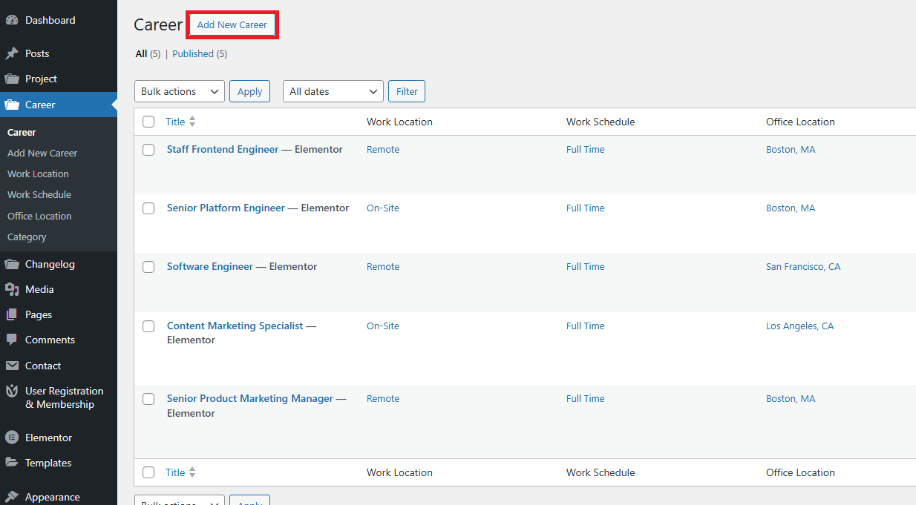Expand the All dates dropdown
The width and height of the screenshot is (916, 505).
coord(333,91)
